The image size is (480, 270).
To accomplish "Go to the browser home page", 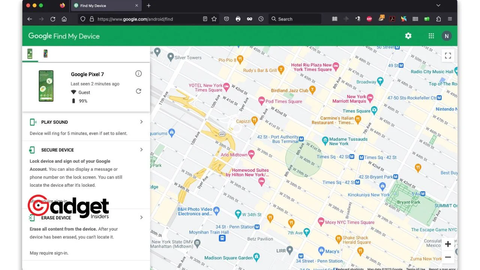I will click(64, 19).
